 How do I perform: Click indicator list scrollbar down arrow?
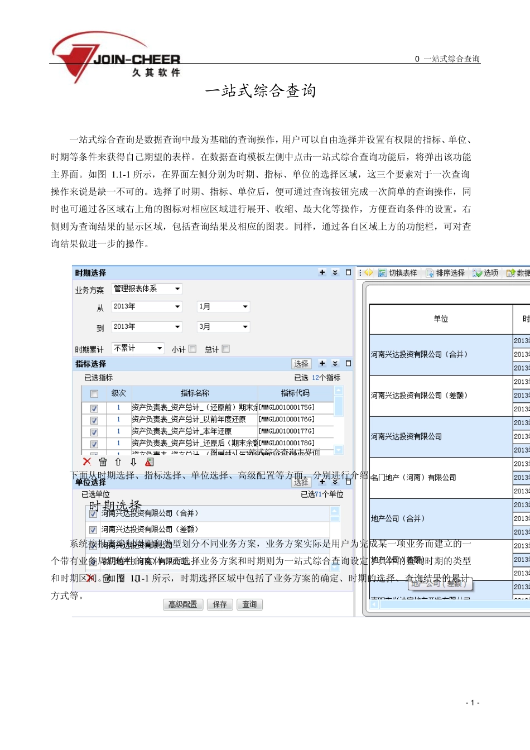(339, 450)
